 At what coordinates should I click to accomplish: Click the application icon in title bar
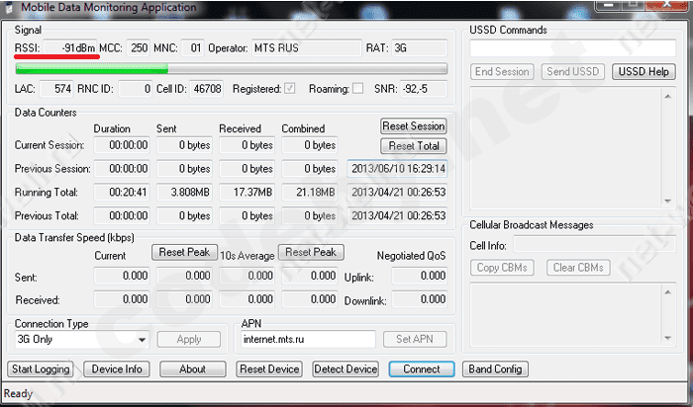point(8,8)
